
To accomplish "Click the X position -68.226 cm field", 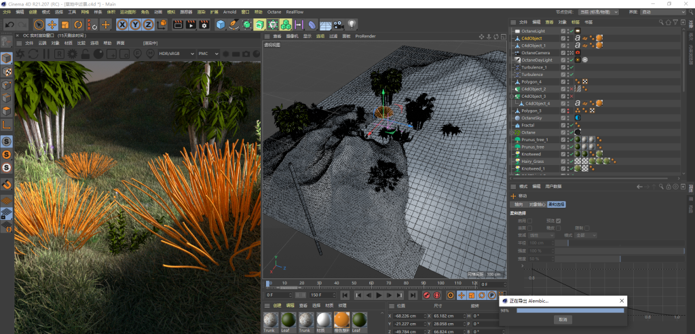I will 409,316.
